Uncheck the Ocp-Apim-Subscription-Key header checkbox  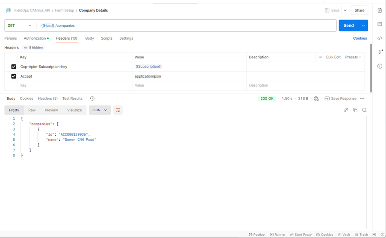click(14, 67)
